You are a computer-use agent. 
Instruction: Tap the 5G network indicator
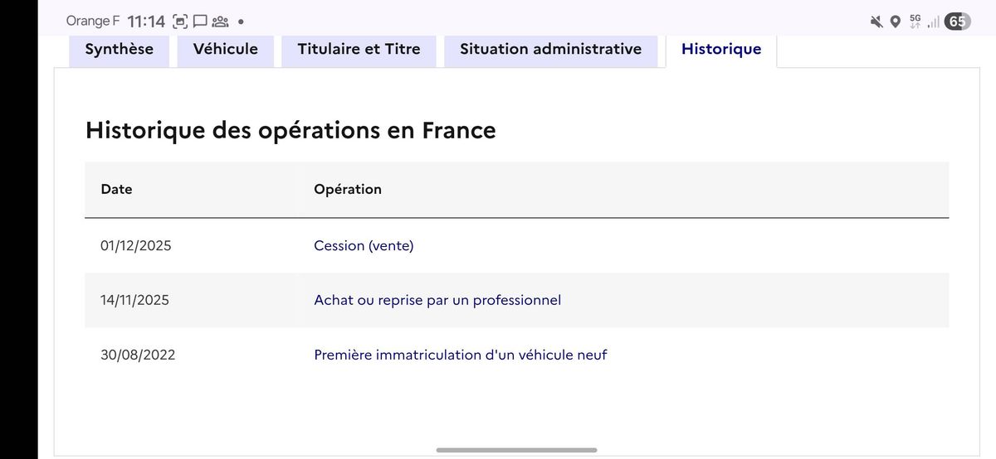tap(915, 21)
